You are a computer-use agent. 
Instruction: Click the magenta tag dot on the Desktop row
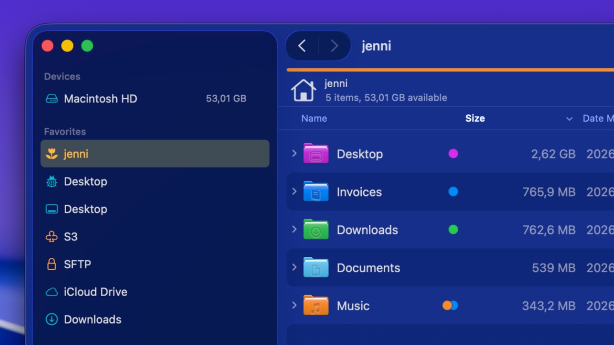(453, 154)
